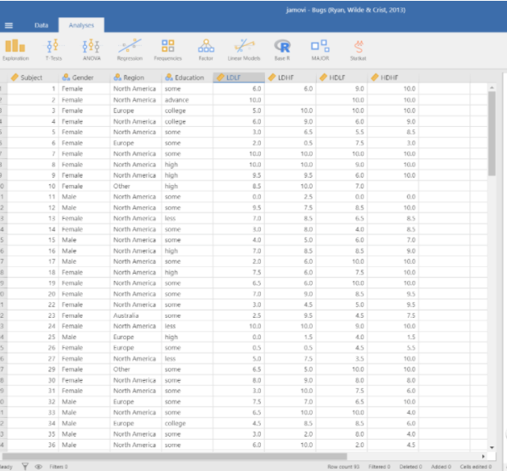507x471 pixels.
Task: Open the hamburger main menu
Action: pyautogui.click(x=9, y=25)
